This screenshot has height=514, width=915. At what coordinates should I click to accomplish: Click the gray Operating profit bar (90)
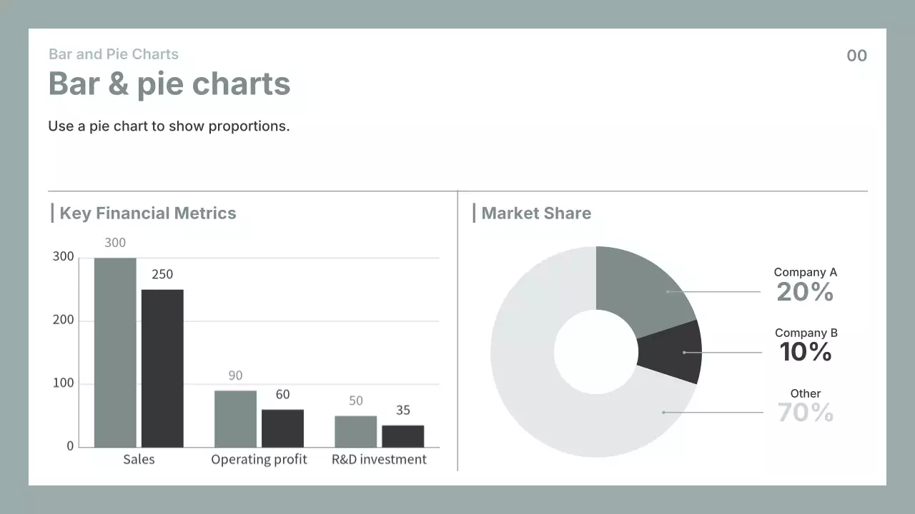pos(235,418)
